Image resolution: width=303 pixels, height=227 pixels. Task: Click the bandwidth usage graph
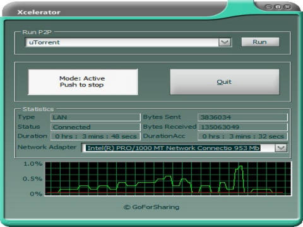click(168, 178)
